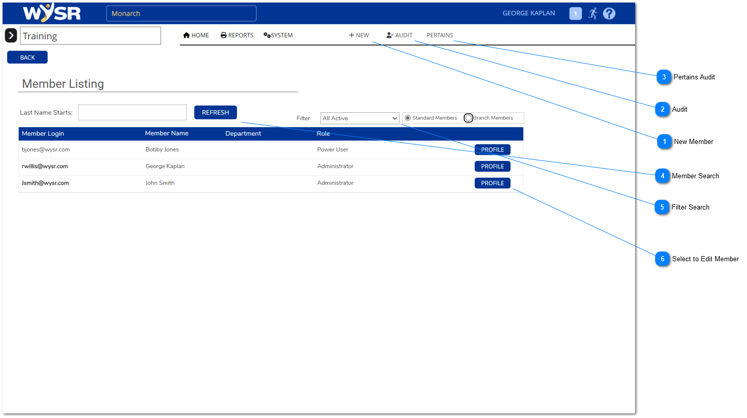Open profile for Bobby Jones
Viewport: 747px width, 418px height.
click(x=492, y=150)
